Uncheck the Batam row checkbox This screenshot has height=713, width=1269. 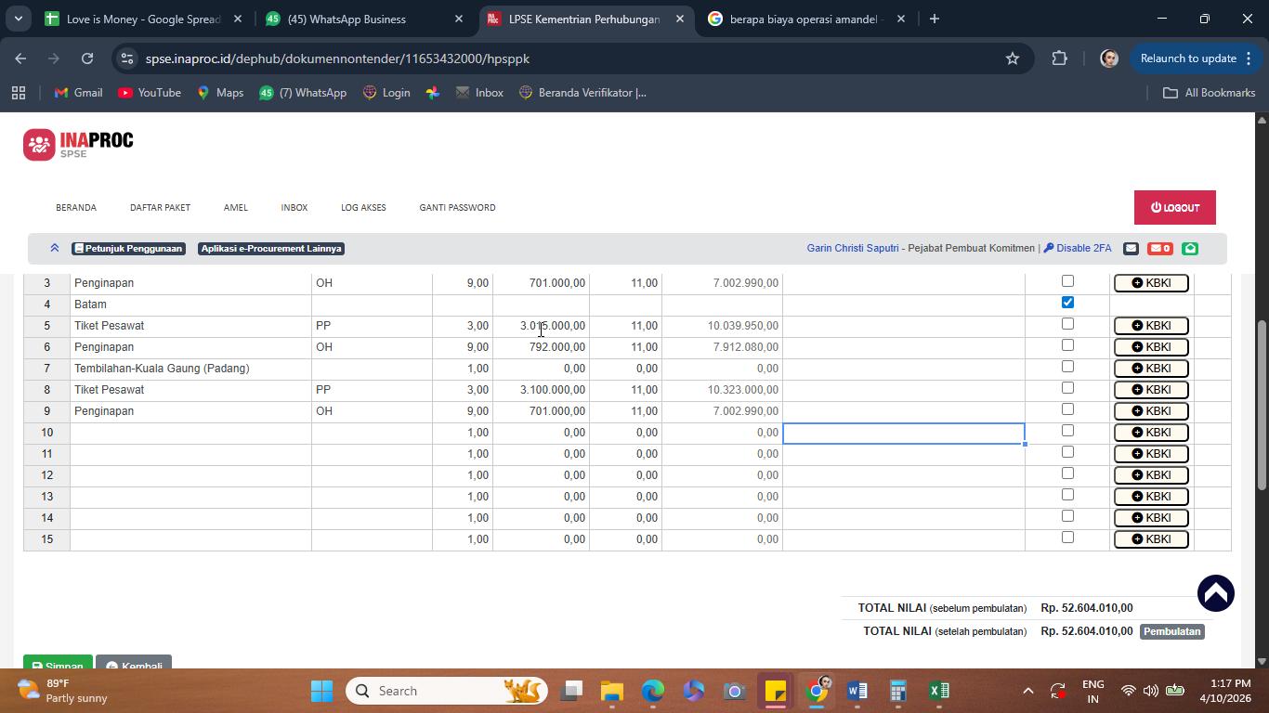tap(1067, 303)
